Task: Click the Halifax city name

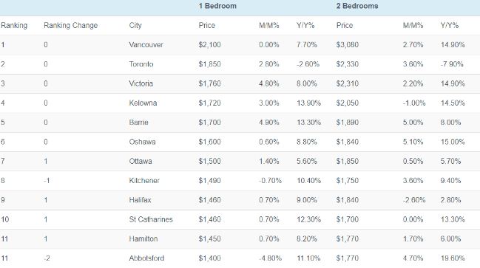Action: point(141,200)
